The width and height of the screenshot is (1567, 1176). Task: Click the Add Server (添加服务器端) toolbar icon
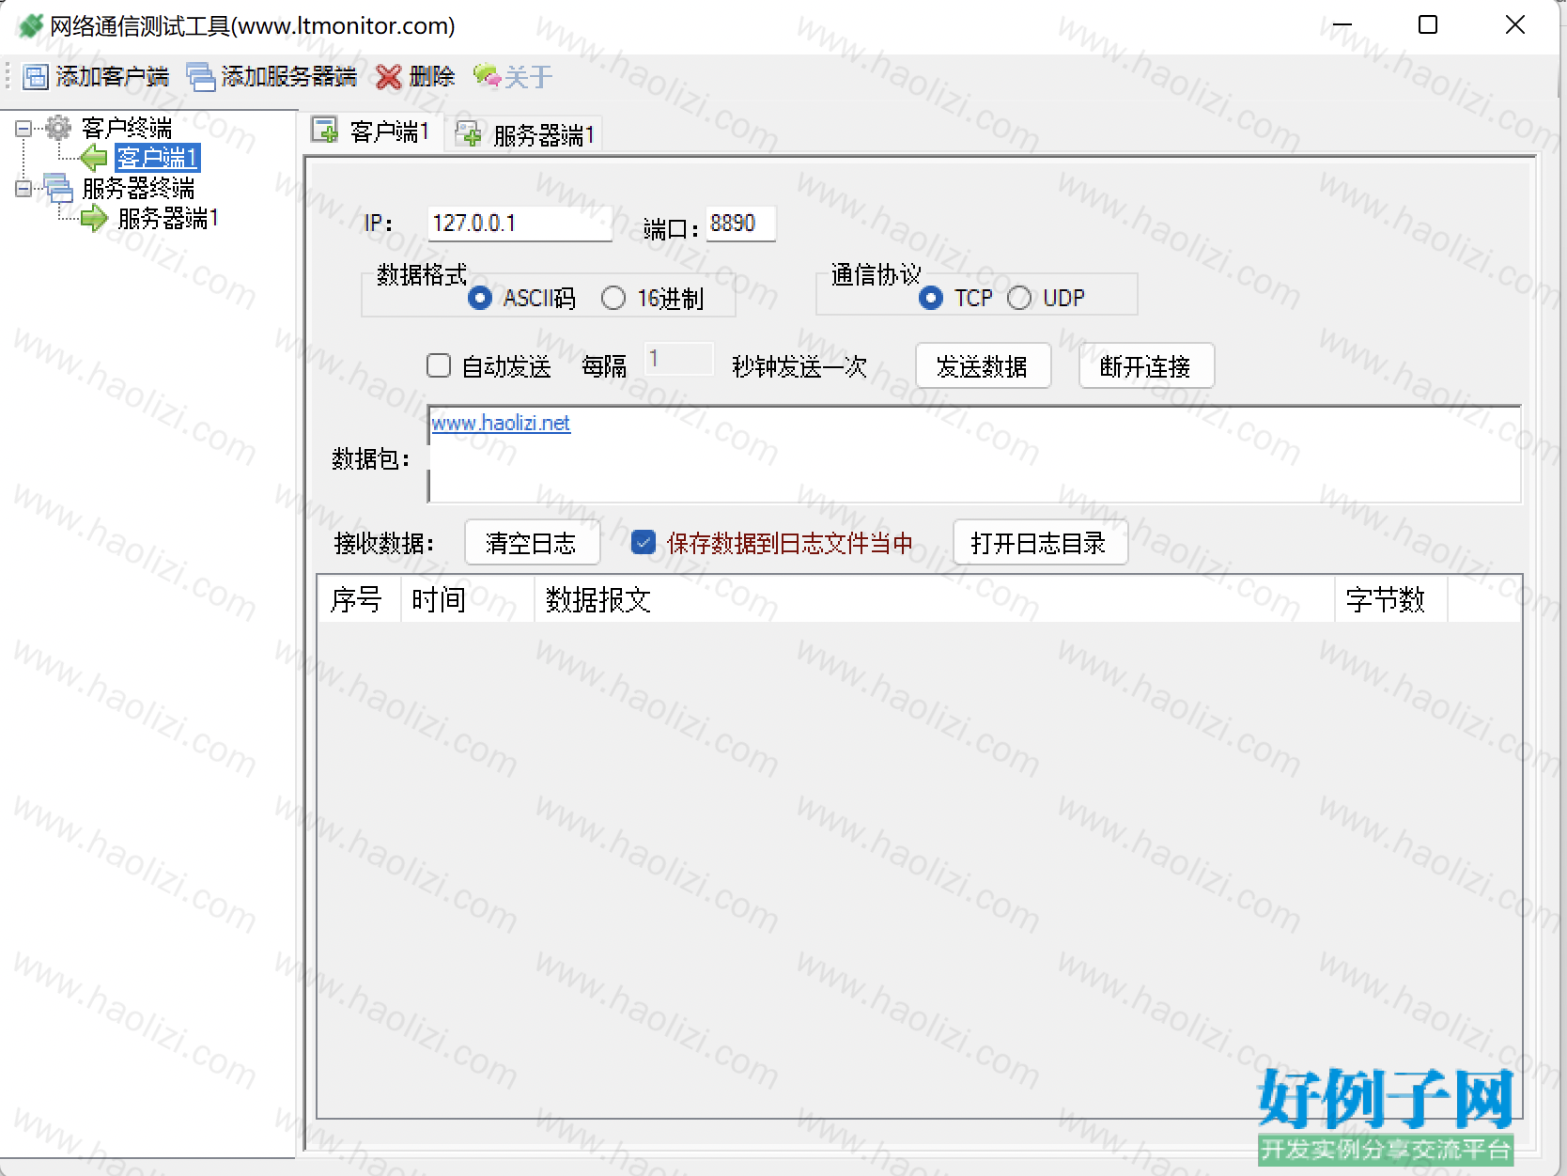[201, 77]
